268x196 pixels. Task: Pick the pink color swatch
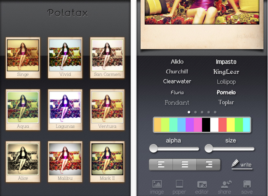click(198, 125)
